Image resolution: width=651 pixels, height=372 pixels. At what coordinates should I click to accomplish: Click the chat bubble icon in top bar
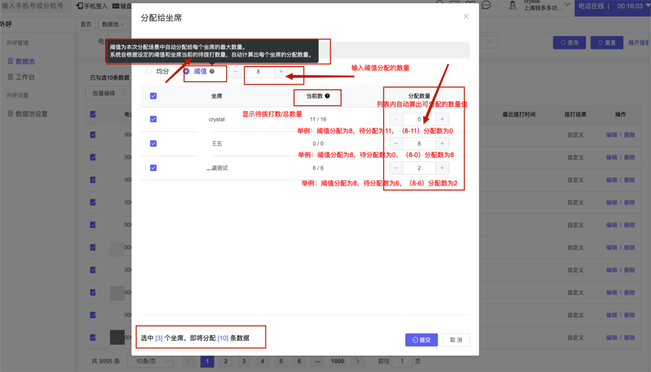[x=486, y=5]
